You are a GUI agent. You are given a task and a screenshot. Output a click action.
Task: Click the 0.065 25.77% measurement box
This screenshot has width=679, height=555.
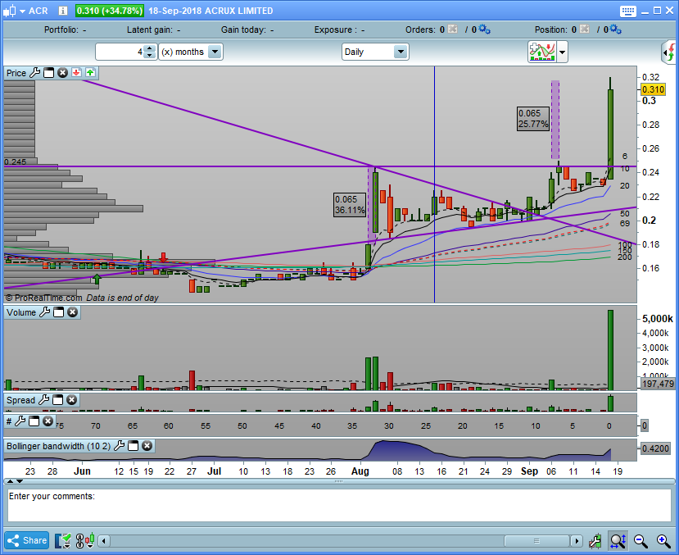pos(533,119)
